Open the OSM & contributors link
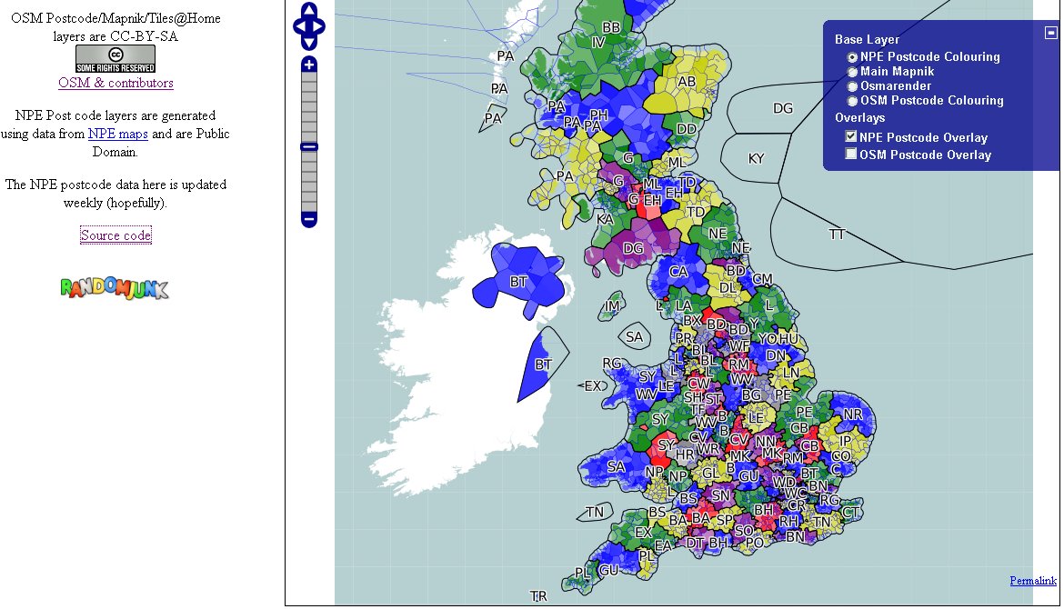Image resolution: width=1064 pixels, height=609 pixels. tap(116, 83)
